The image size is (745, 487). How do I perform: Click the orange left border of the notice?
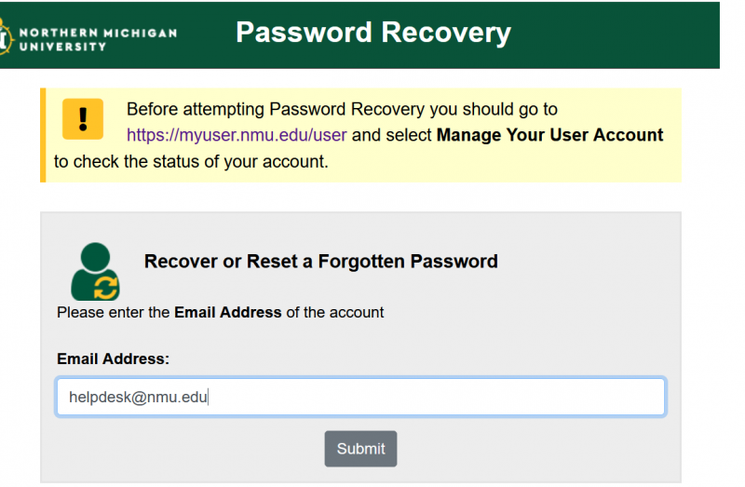click(43, 135)
